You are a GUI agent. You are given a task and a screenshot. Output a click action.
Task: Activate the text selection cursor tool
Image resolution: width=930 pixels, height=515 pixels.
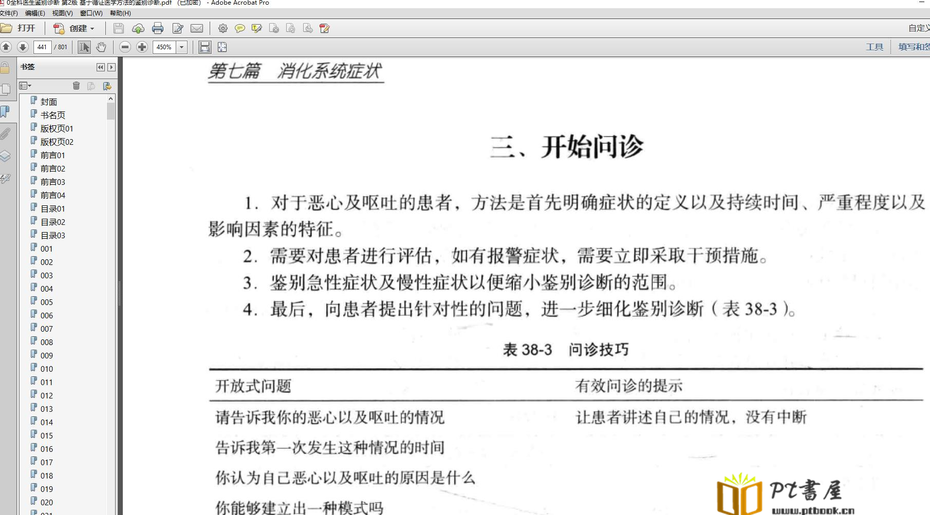coord(84,47)
